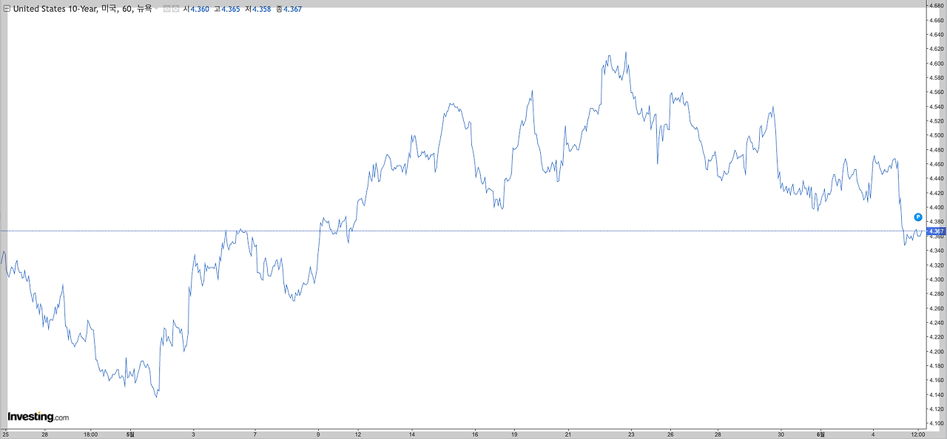Click the 25 date label on the time axis
The height and width of the screenshot is (439, 947).
tap(5, 435)
